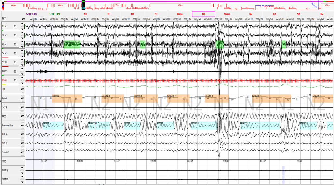Click the down arrow for PLM 右 channel
This screenshot has width=334, height=185.
(x=22, y=182)
